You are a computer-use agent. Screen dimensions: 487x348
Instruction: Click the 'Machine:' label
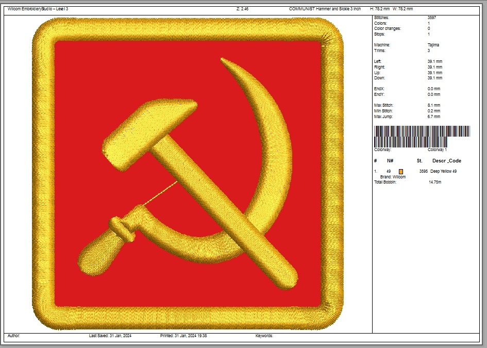tap(382, 45)
